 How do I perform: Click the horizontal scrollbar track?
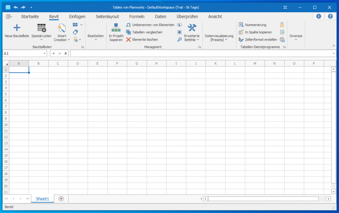coord(263,199)
